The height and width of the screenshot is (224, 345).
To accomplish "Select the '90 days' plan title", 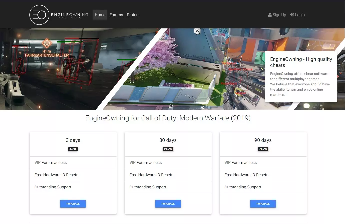I will 263,140.
